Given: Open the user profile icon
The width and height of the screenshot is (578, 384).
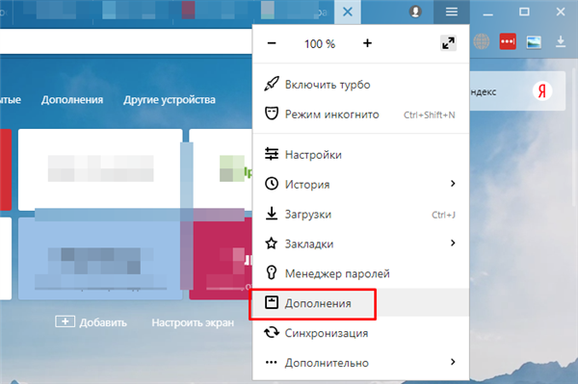Looking at the screenshot, I should pyautogui.click(x=415, y=12).
